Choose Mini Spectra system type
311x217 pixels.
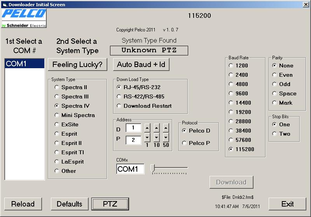(x=75, y=115)
